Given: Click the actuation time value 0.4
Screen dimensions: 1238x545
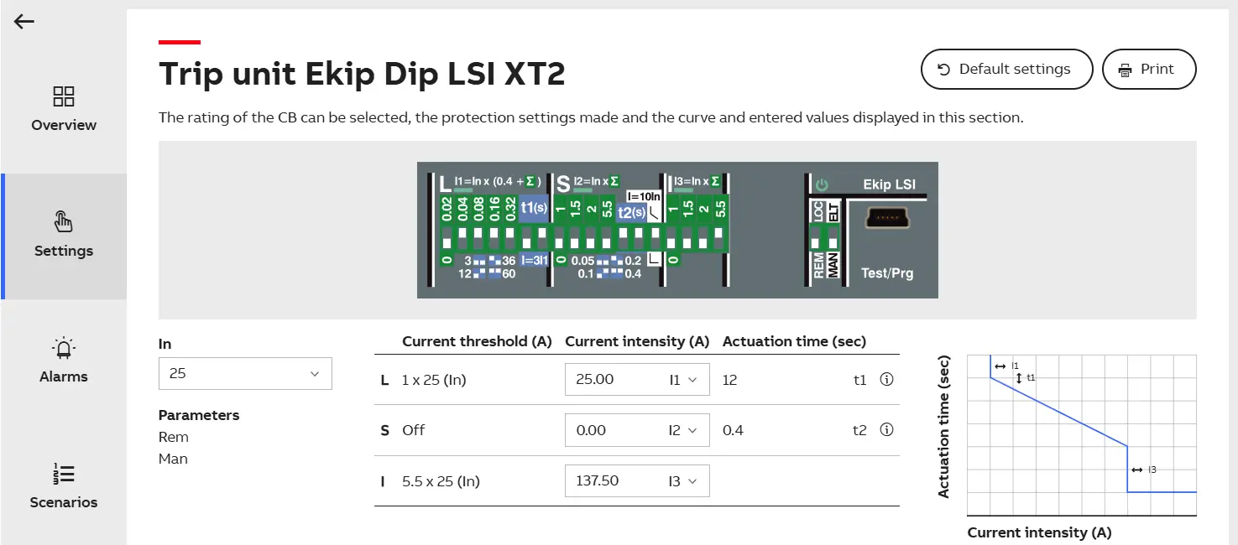Looking at the screenshot, I should click(733, 430).
